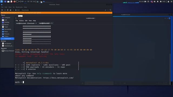
Task: Go back in Thunar navigation
Action: (2, 10)
